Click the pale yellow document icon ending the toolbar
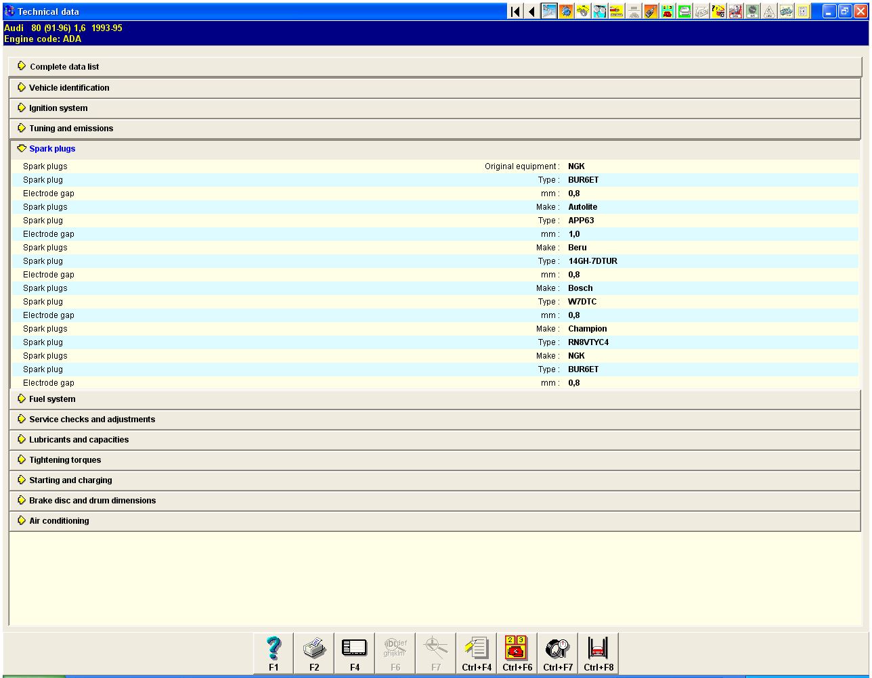The width and height of the screenshot is (872, 678). [803, 12]
